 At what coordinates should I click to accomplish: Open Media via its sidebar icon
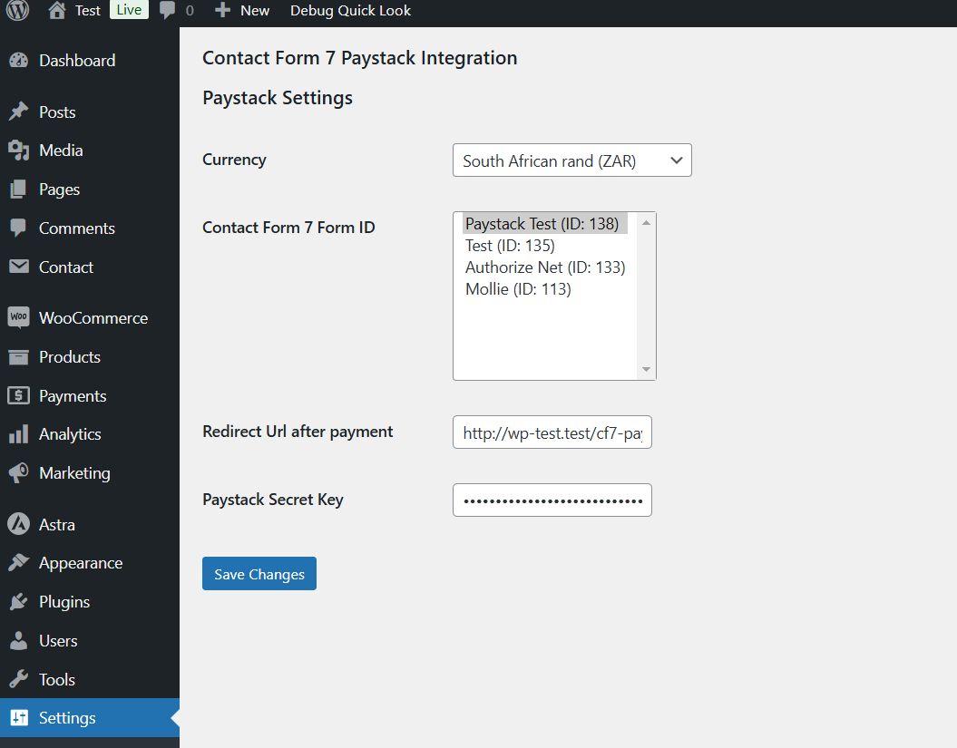click(18, 151)
